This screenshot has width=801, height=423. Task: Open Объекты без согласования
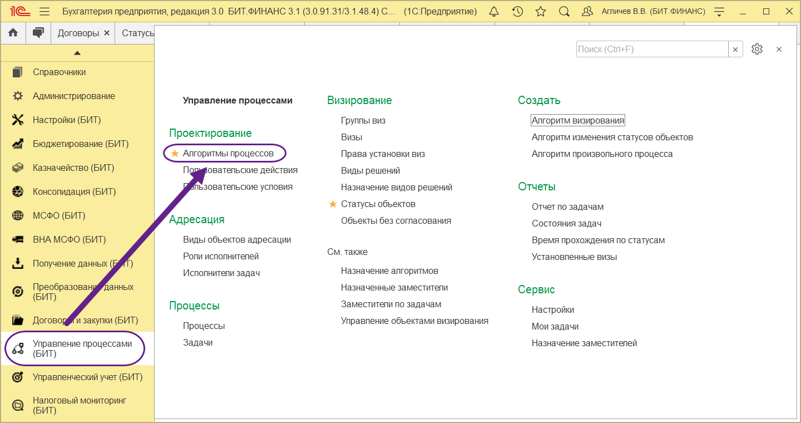pyautogui.click(x=396, y=221)
